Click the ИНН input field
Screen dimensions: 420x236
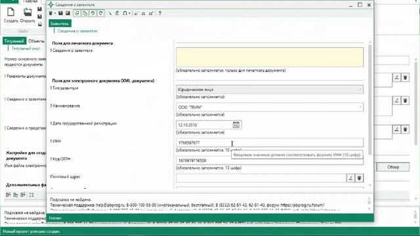pyautogui.click(x=270, y=143)
